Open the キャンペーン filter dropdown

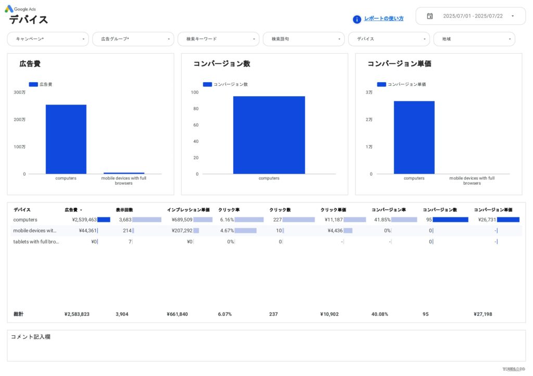pos(48,38)
